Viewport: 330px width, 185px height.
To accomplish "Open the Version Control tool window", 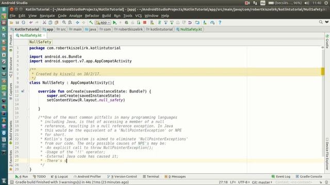I will point(122,177).
